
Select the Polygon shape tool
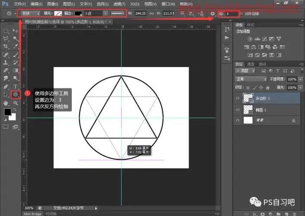(x=16, y=95)
